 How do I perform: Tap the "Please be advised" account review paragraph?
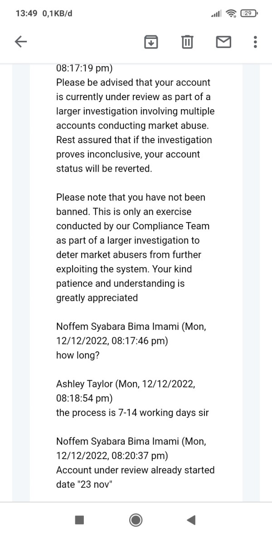(134, 126)
